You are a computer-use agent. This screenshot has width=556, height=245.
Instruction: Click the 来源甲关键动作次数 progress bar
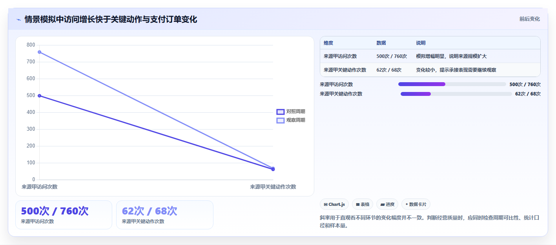pos(456,94)
